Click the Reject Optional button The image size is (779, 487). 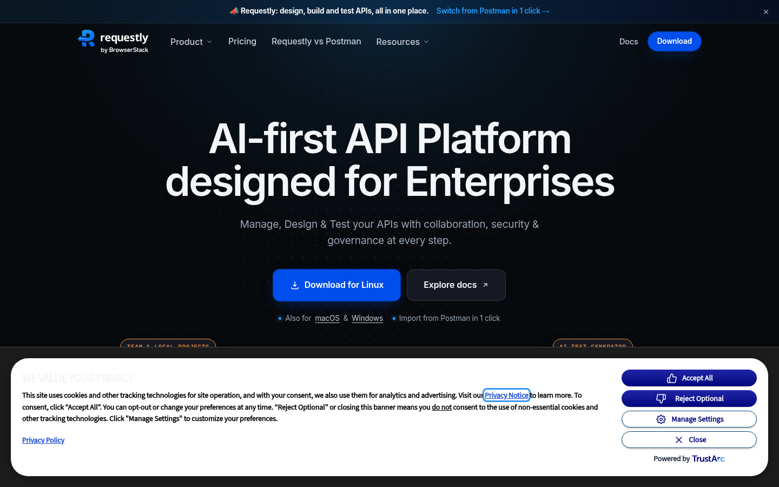(x=689, y=399)
